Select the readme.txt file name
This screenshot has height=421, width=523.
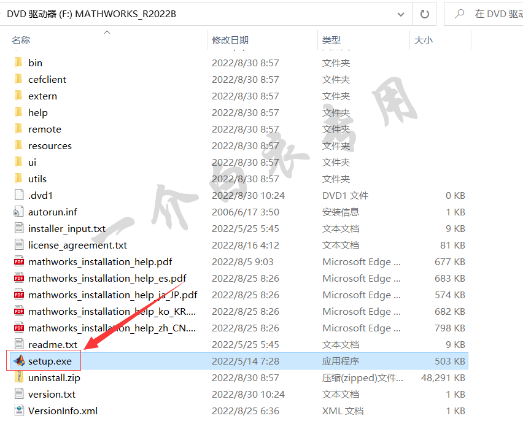(53, 345)
